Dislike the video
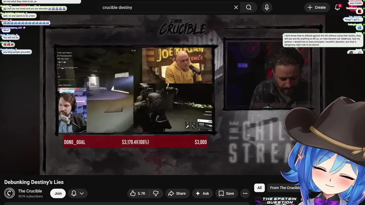The height and width of the screenshot is (205, 365). coord(156,193)
